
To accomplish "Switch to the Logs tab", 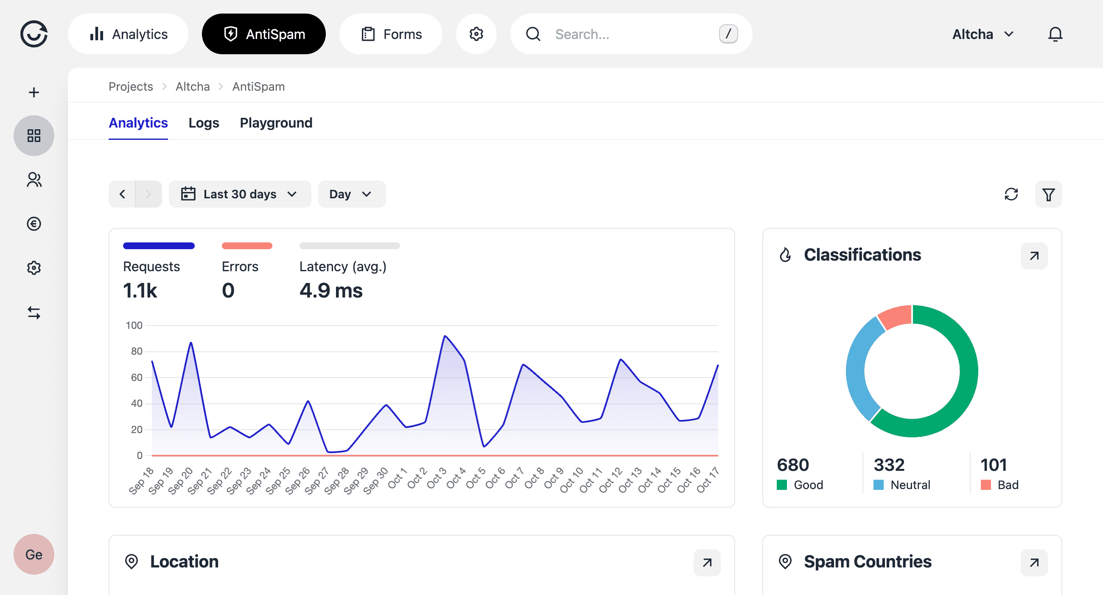I will 204,123.
